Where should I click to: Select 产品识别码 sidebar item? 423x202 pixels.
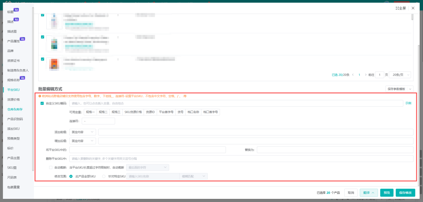[15, 119]
